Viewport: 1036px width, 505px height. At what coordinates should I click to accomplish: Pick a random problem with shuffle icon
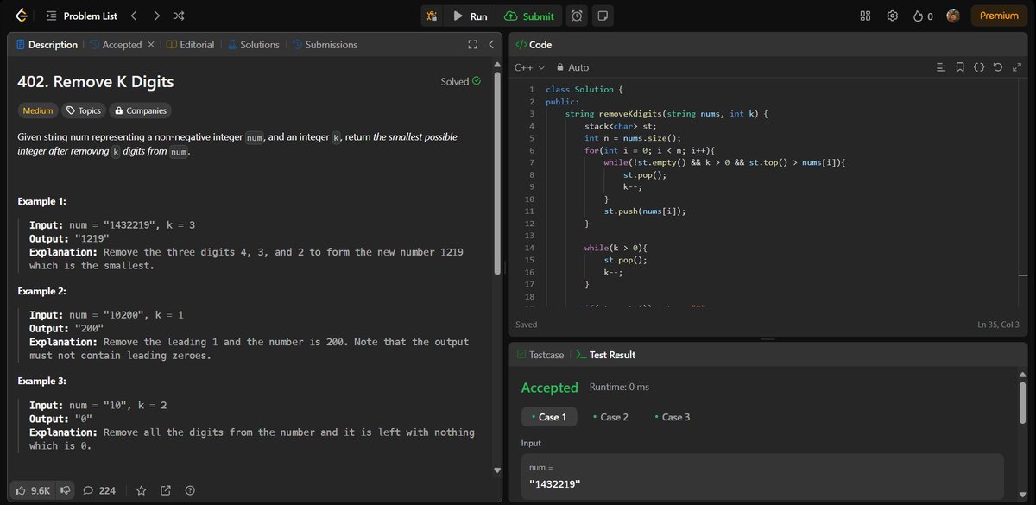click(178, 16)
